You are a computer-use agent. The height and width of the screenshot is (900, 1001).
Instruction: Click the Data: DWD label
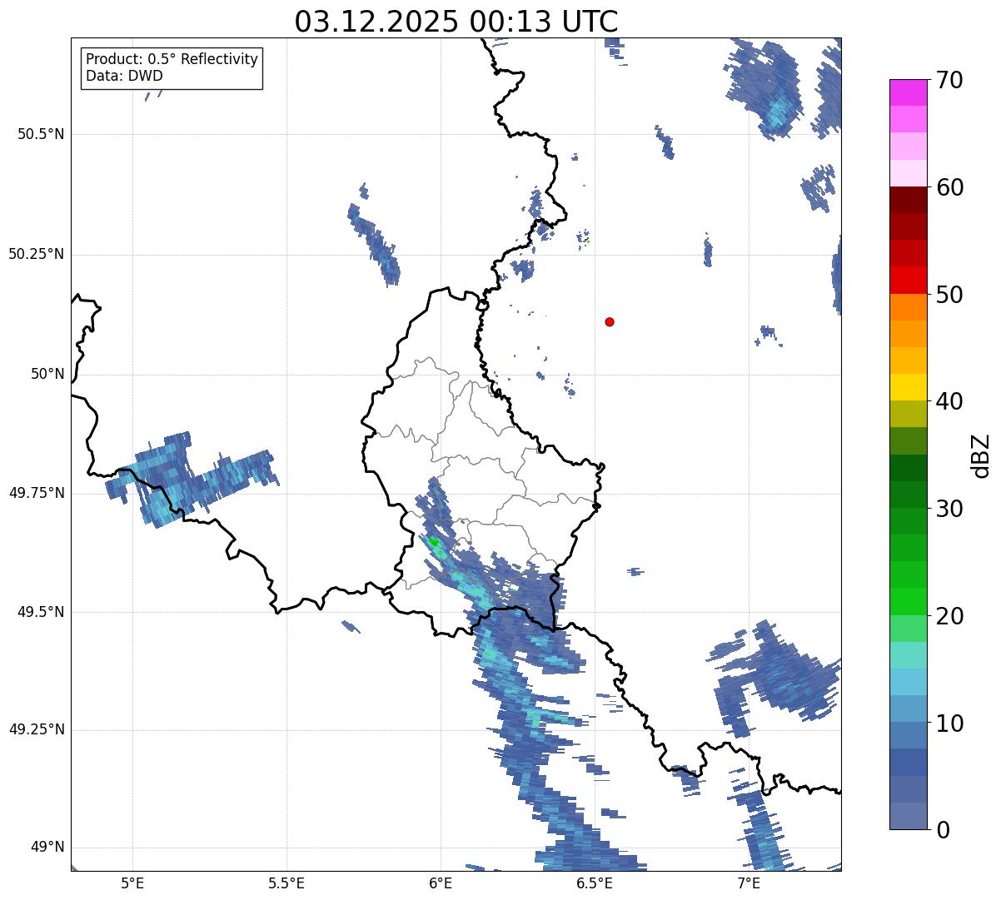coord(124,76)
